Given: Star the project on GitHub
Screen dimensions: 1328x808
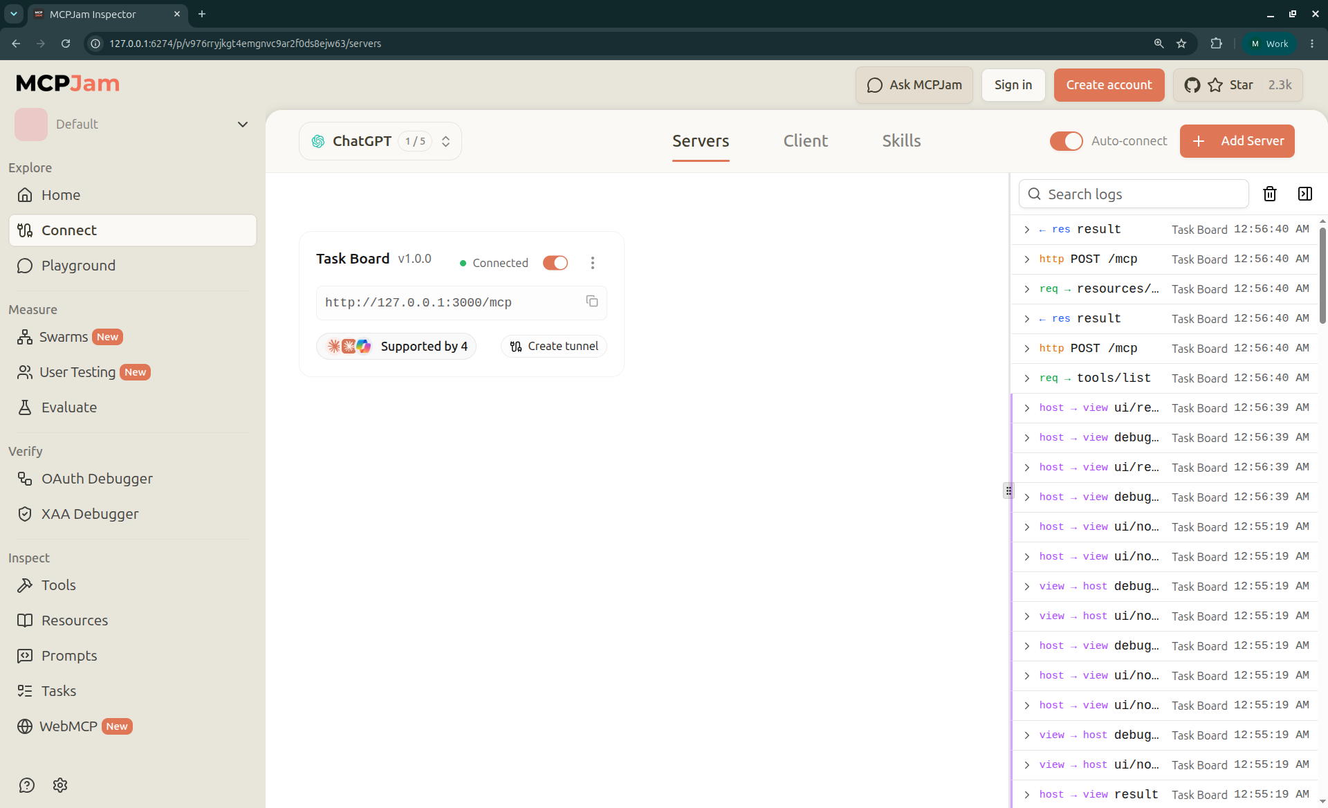Looking at the screenshot, I should pyautogui.click(x=1238, y=85).
